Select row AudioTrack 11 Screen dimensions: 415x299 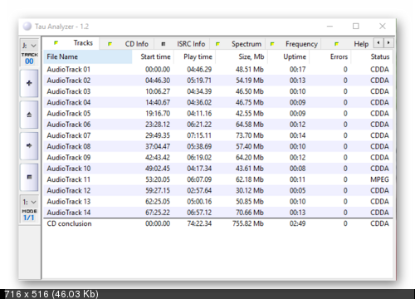pos(218,179)
